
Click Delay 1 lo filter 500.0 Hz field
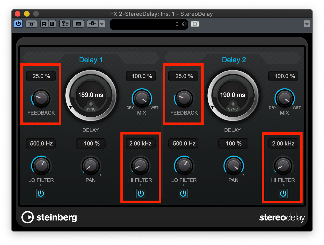point(41,143)
